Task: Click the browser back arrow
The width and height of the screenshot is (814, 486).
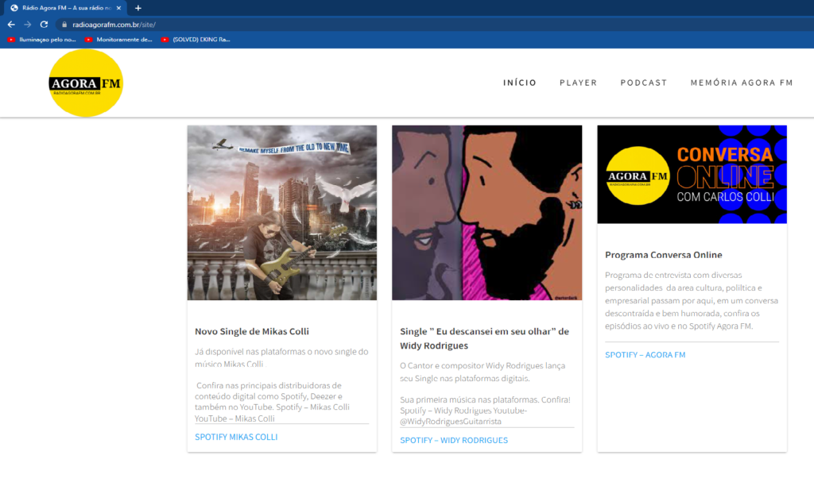Action: 11,25
